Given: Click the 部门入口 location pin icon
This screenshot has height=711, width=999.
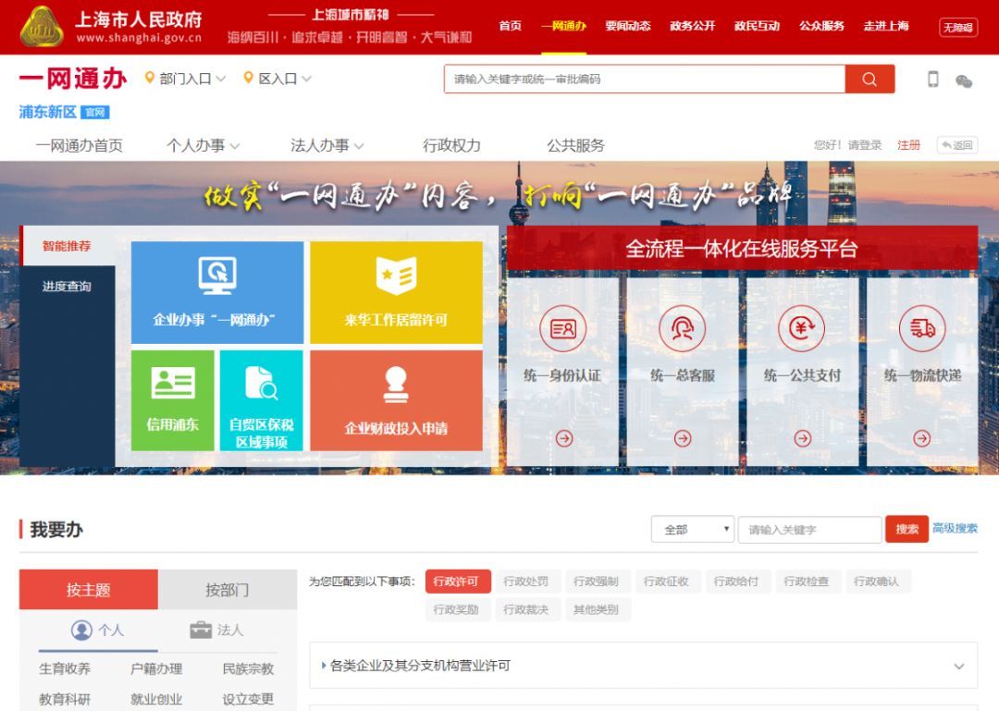Looking at the screenshot, I should tap(150, 78).
